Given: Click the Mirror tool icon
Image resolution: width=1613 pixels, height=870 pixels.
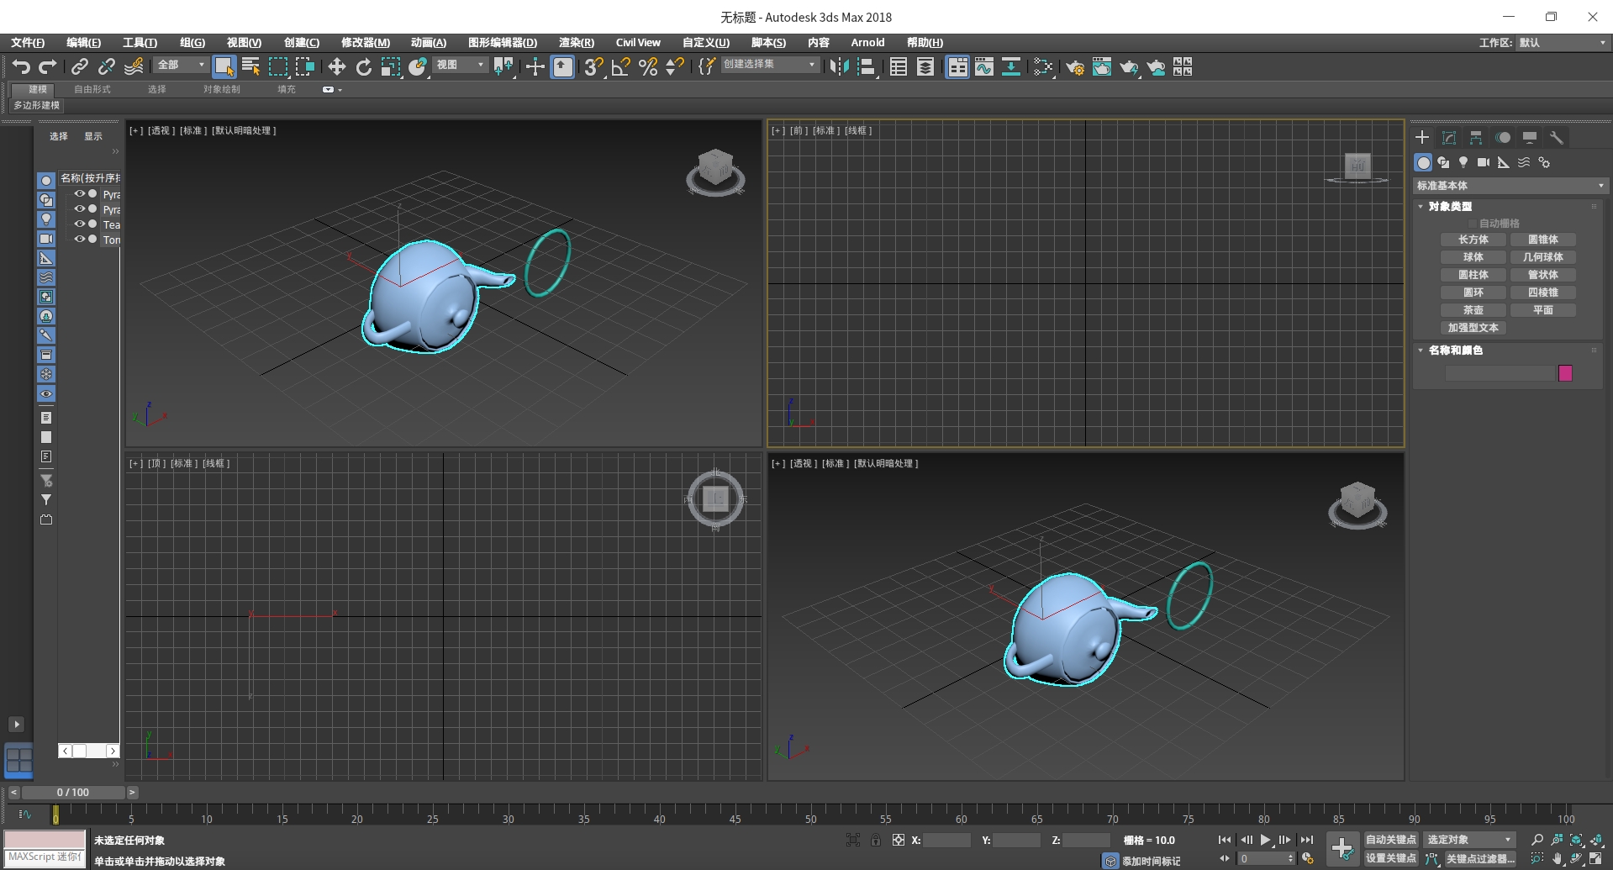Looking at the screenshot, I should (x=838, y=67).
